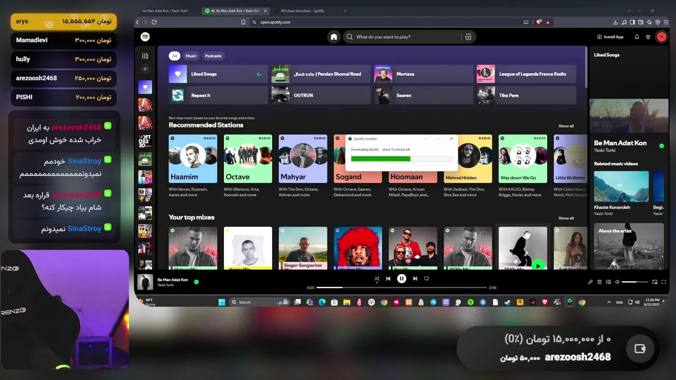Screen dimensions: 676x380
Task: Go back in the browser
Action: 137,22
